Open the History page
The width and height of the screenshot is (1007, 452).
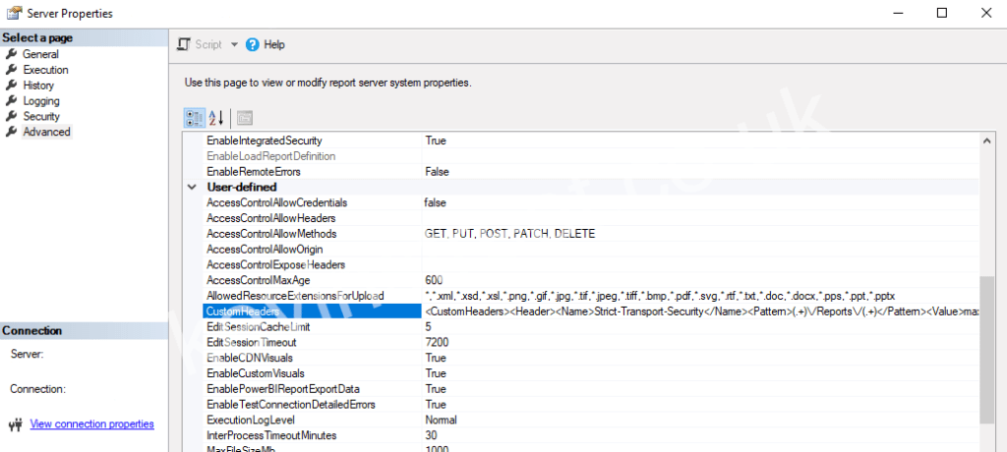[x=38, y=85]
